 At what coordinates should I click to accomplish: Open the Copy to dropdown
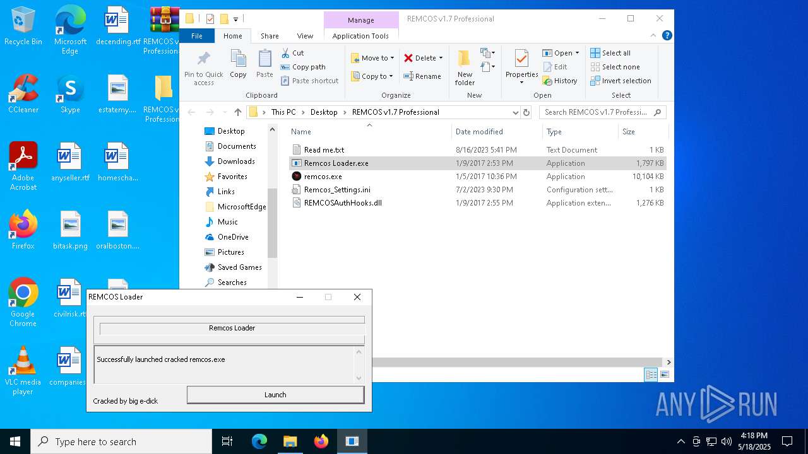tap(372, 76)
